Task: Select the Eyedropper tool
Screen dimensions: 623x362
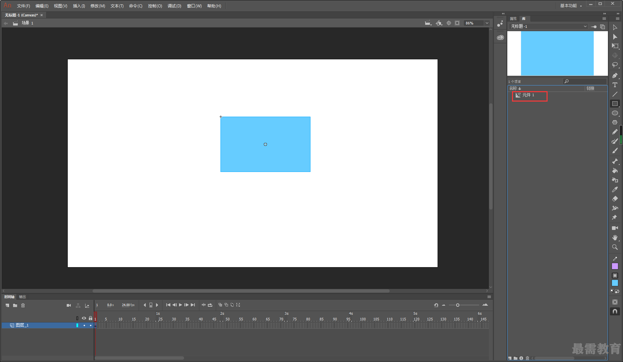Action: coord(615,189)
